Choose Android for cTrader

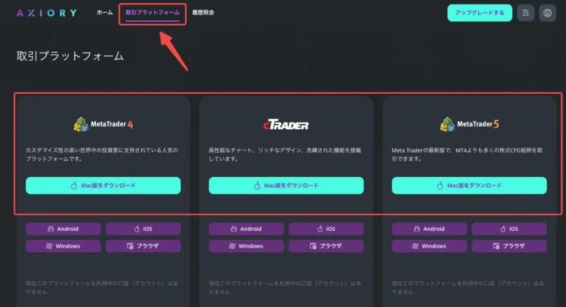246,229
